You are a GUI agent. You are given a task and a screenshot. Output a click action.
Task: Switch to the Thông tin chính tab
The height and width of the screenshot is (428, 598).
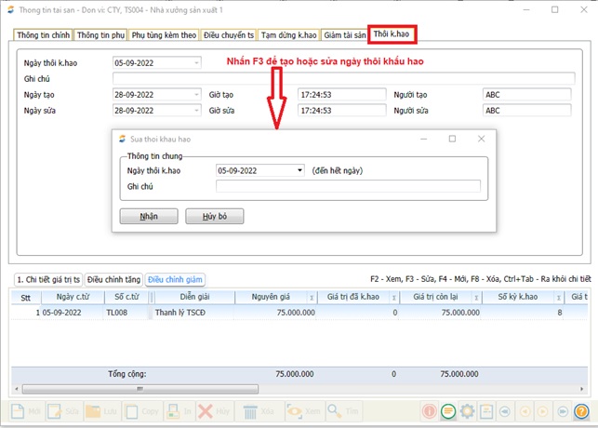click(43, 35)
